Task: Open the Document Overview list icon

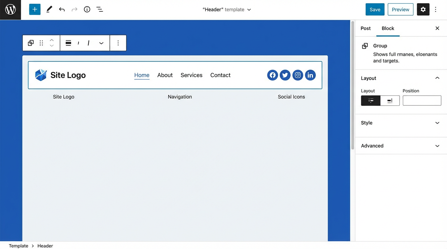Action: tap(99, 9)
